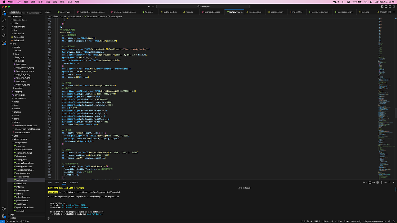Expand the factory.fbm folder
The width and height of the screenshot is (397, 223).
coord(19,27)
